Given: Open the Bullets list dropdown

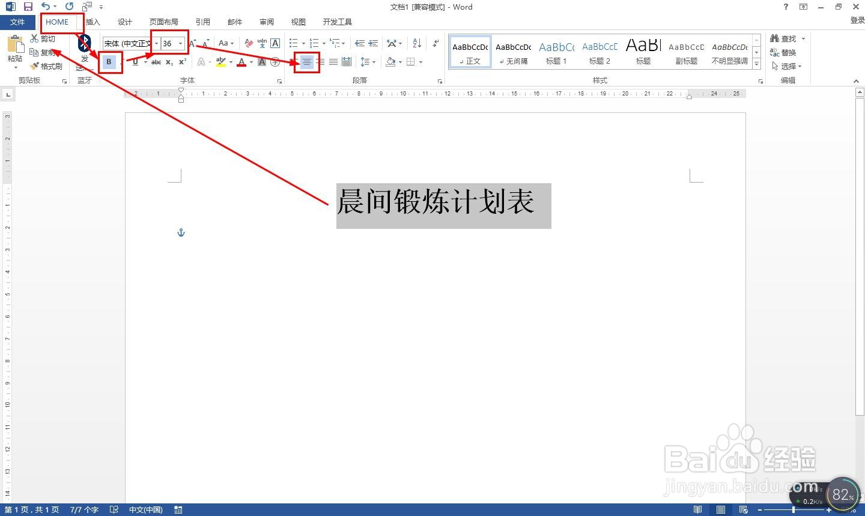Looking at the screenshot, I should [x=303, y=43].
